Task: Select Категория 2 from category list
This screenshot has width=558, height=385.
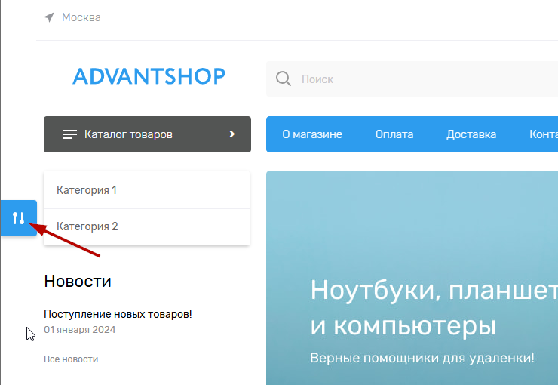Action: tap(87, 226)
